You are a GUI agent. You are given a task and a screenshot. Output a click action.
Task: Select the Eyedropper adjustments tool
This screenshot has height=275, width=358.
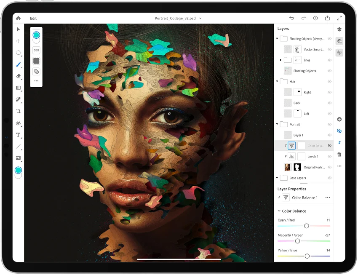[x=18, y=123]
